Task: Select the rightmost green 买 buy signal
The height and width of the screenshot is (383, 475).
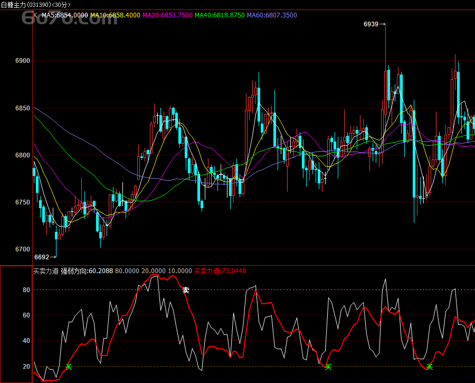Action: pos(430,367)
